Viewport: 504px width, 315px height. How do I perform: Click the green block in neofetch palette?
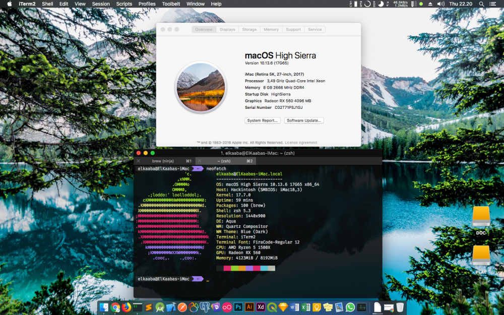coord(234,268)
